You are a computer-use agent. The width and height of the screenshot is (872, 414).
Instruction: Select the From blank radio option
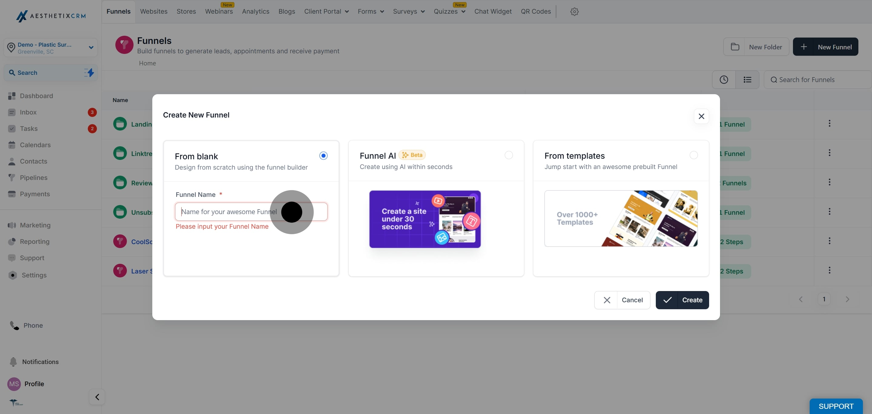[323, 156]
